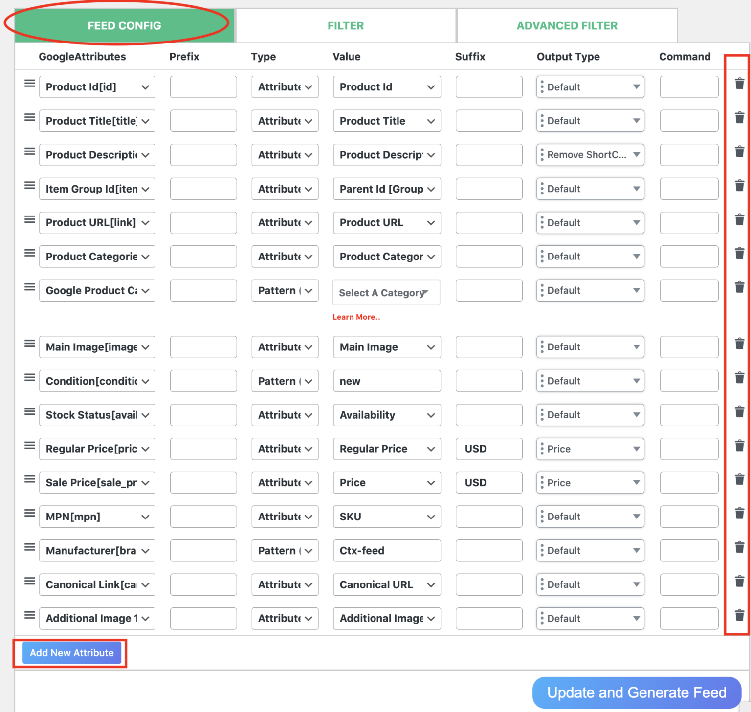Delete the Google Product Category row
This screenshot has height=712, width=751.
point(739,287)
